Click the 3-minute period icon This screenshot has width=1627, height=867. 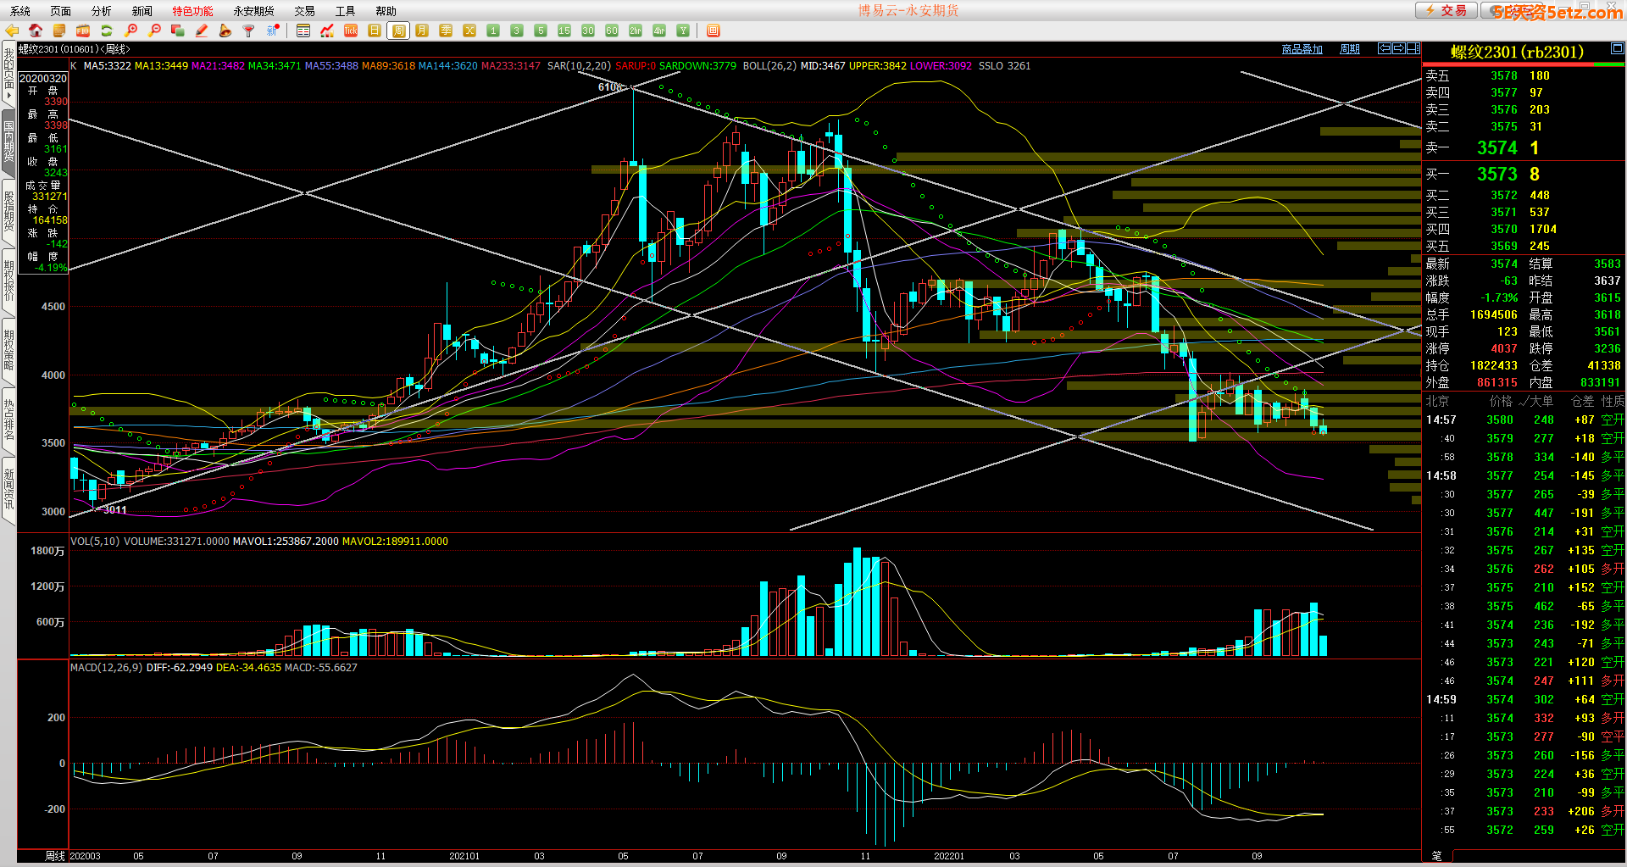[517, 31]
